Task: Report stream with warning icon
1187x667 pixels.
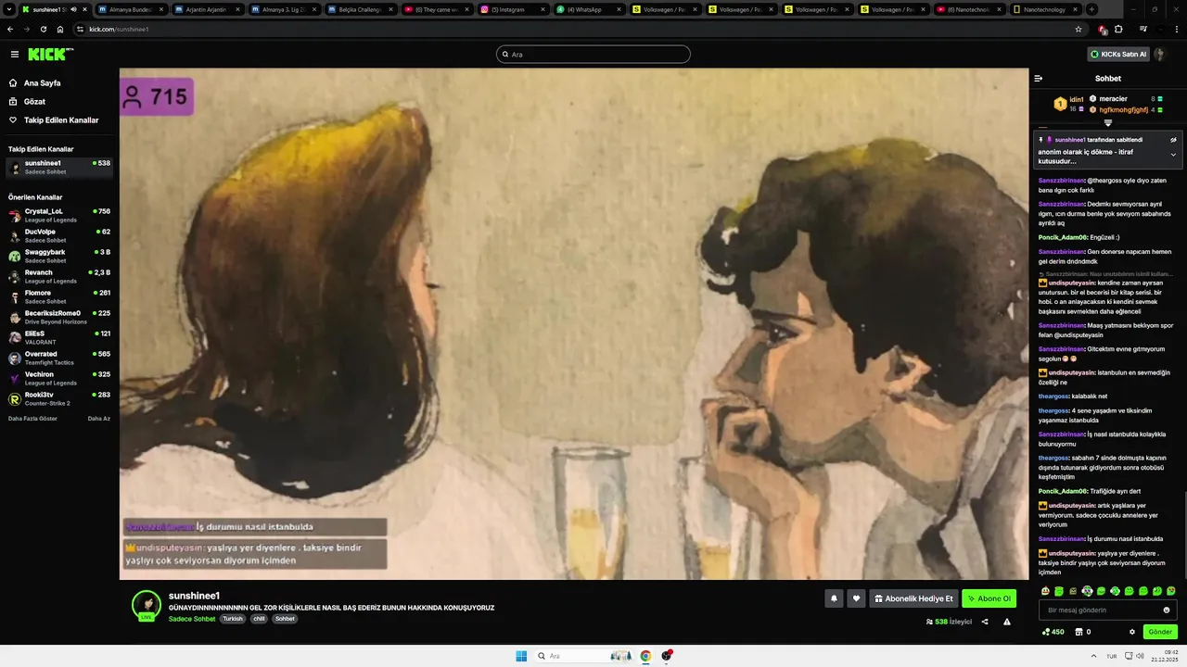Action: click(1007, 622)
